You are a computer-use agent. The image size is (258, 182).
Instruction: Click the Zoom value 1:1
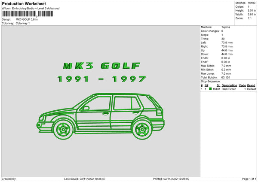click(x=249, y=18)
